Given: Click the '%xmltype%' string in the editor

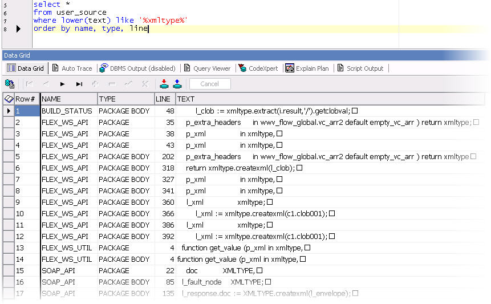Looking at the screenshot, I should [x=163, y=21].
